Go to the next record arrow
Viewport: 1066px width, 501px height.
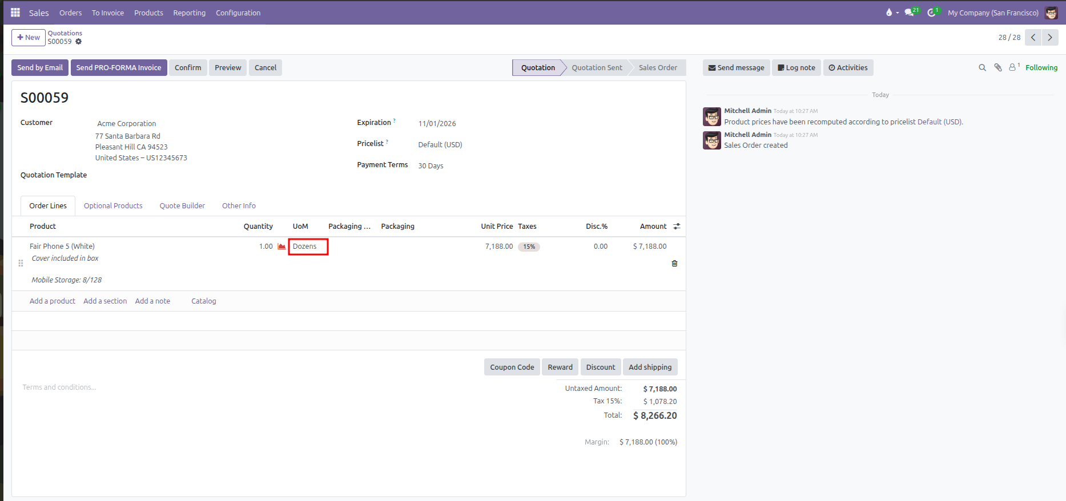tap(1050, 38)
